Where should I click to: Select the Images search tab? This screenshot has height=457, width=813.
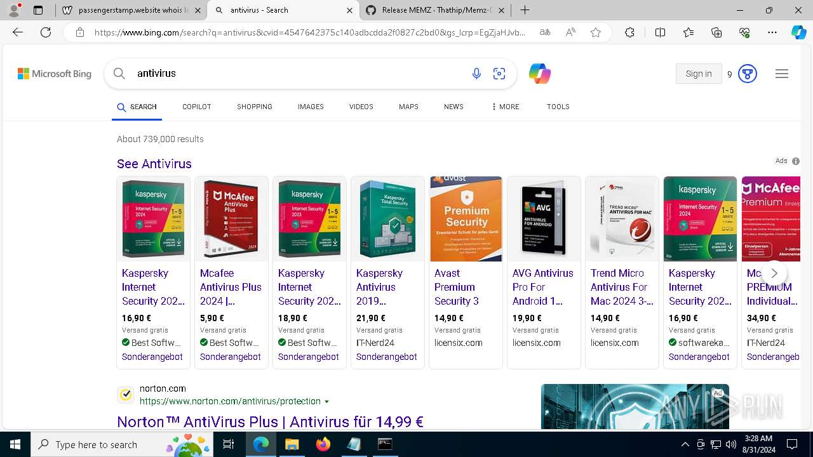point(311,107)
